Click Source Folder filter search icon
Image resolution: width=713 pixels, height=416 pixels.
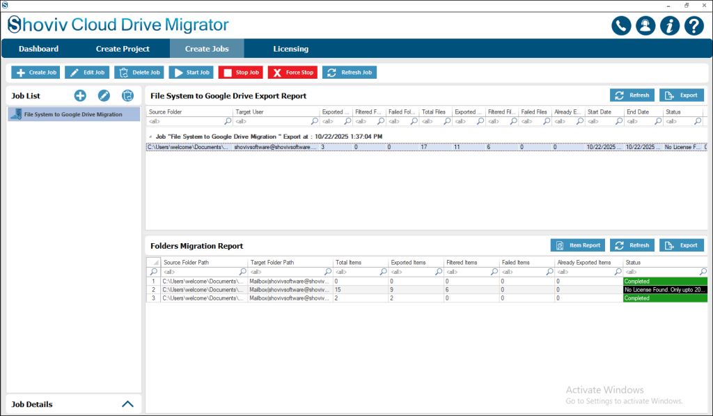[x=228, y=121]
